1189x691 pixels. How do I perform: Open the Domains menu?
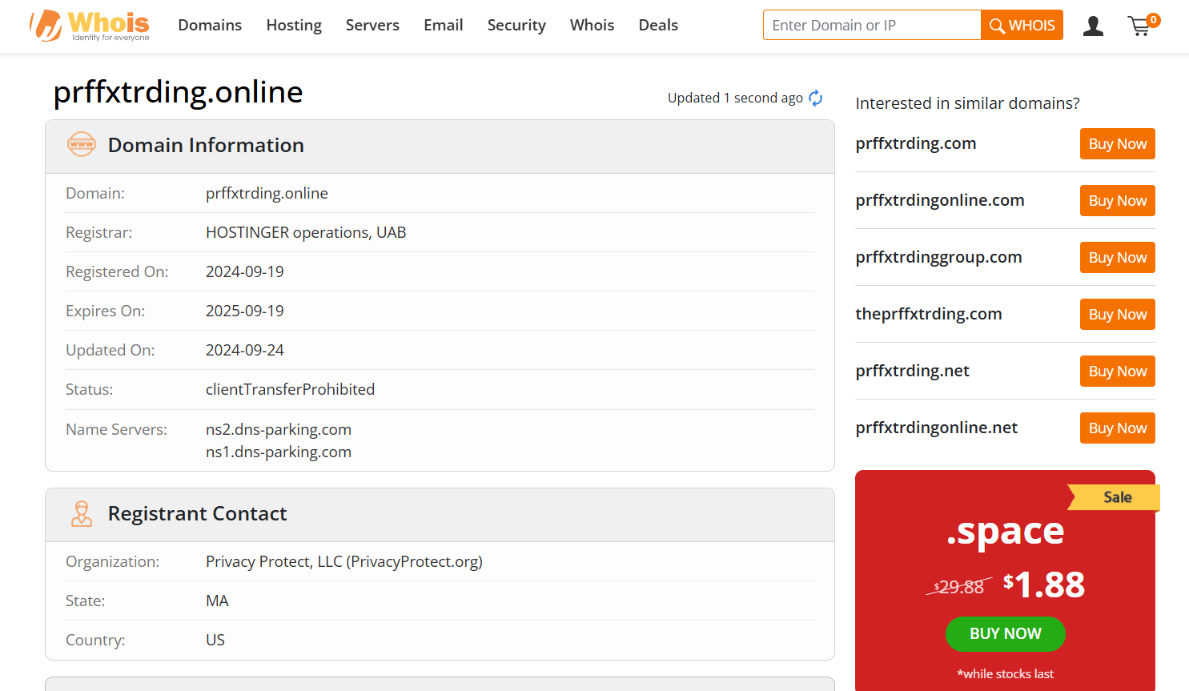coord(210,26)
